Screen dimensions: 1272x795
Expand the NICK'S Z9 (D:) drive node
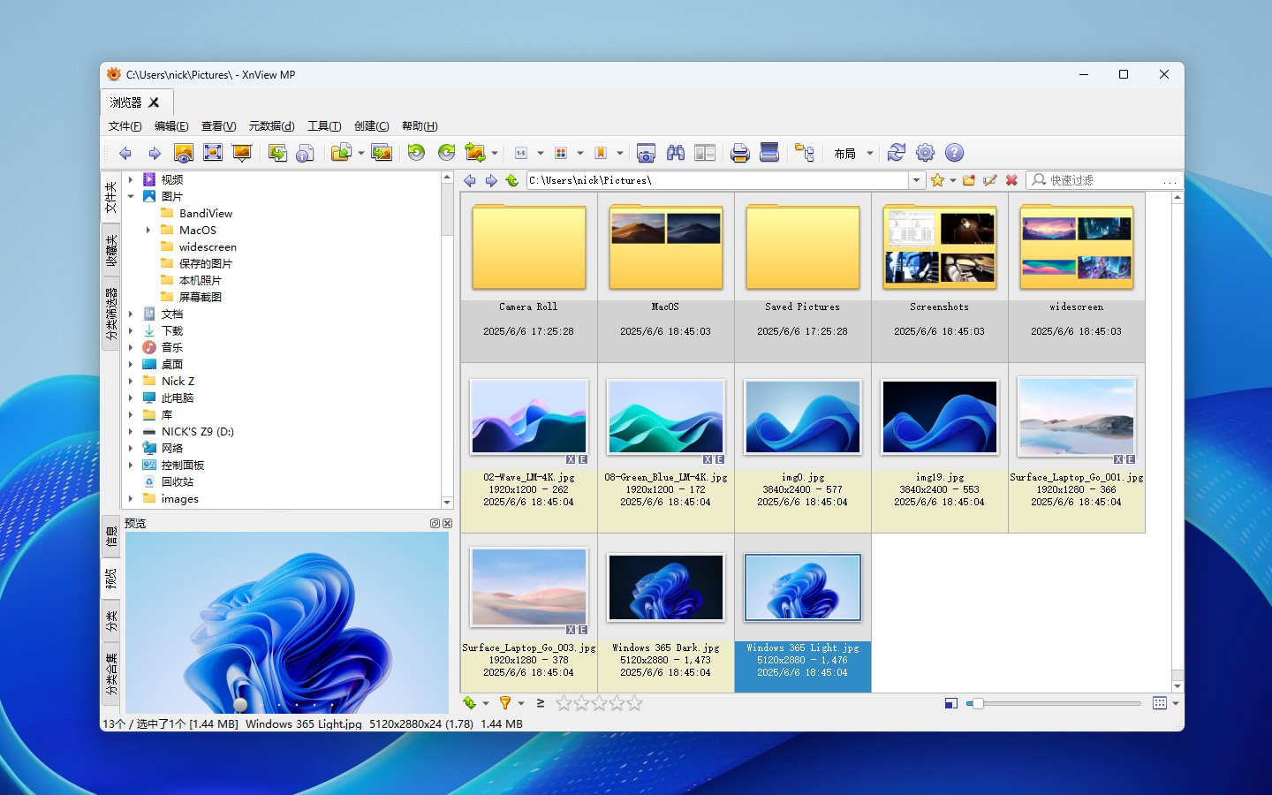click(x=131, y=431)
